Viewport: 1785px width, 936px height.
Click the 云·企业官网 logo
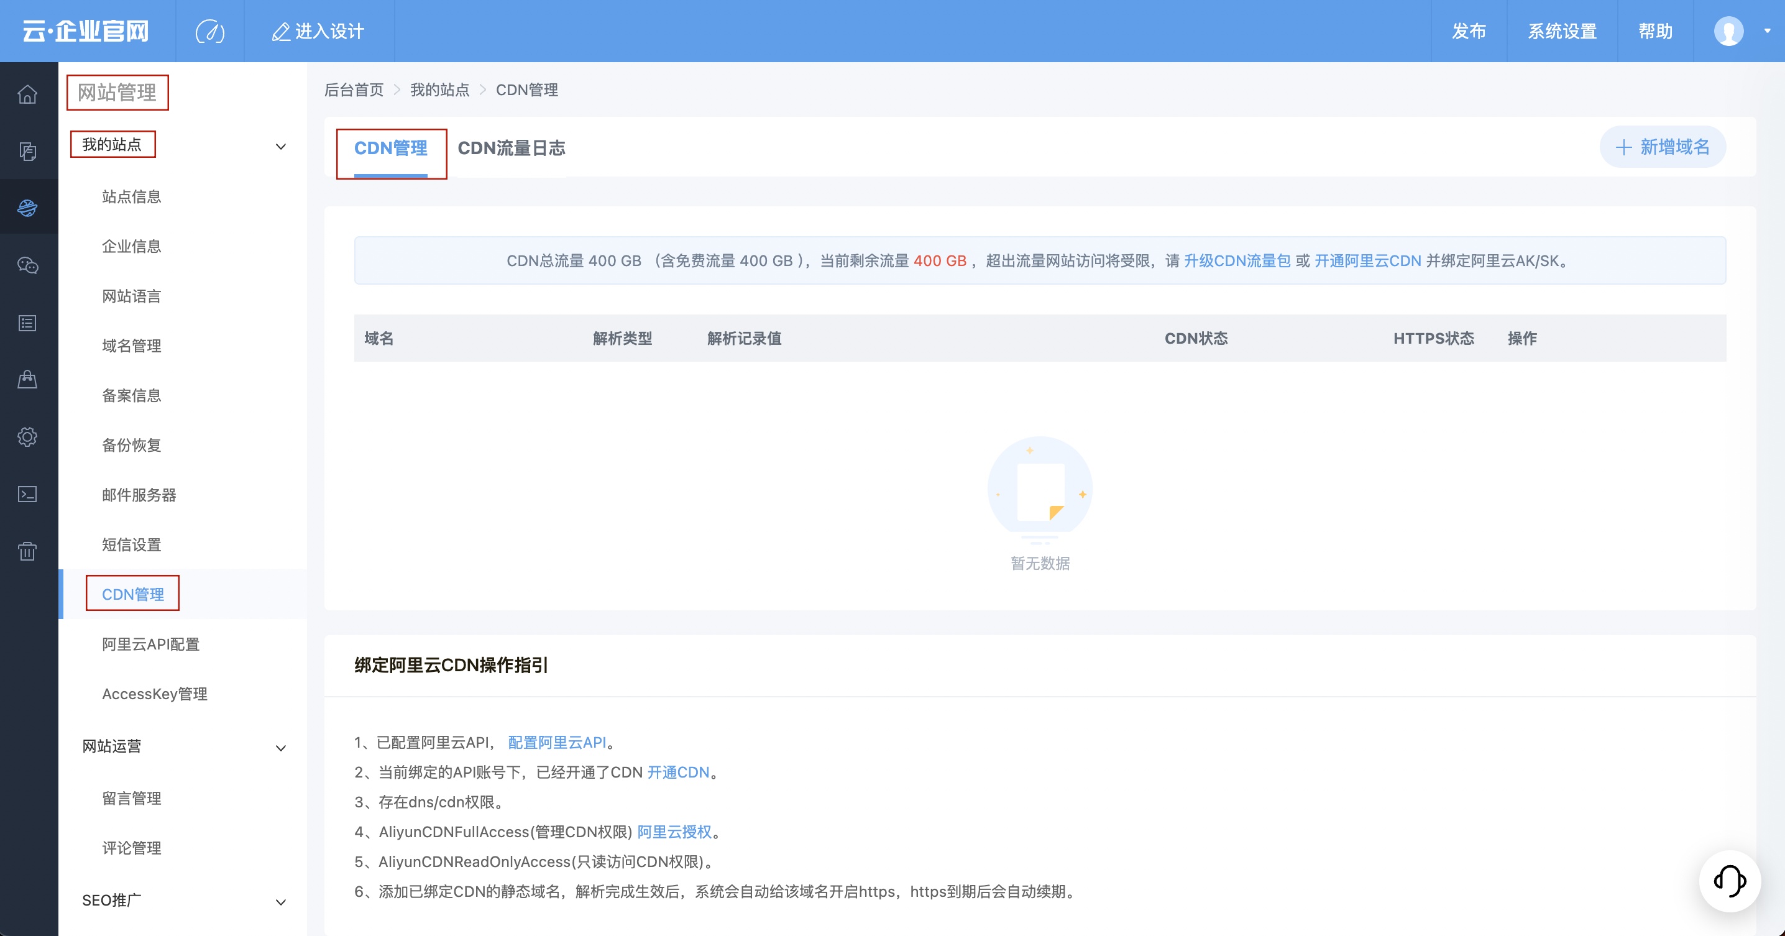point(86,31)
